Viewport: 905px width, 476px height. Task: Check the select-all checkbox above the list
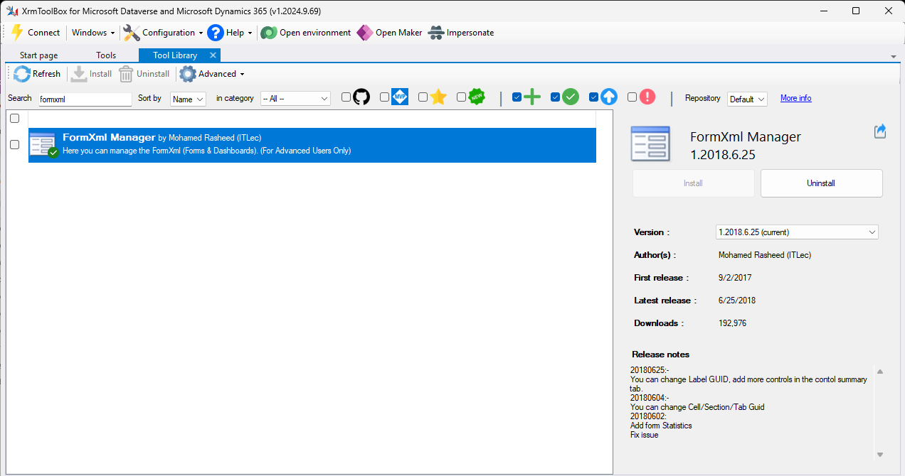coord(14,119)
